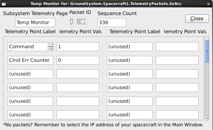Screen dimensions: 213x130
Task: Click the Sequence Count field showing 336
Action: 112,22
